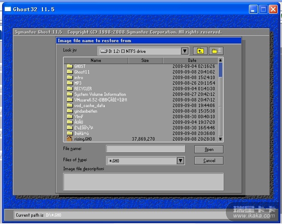
Task: Select the System Volume Information folder
Action: 100,94
